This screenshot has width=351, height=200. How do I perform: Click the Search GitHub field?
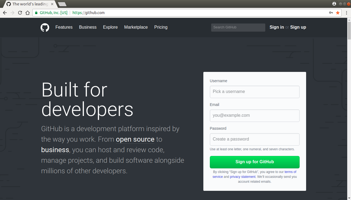coord(238,27)
